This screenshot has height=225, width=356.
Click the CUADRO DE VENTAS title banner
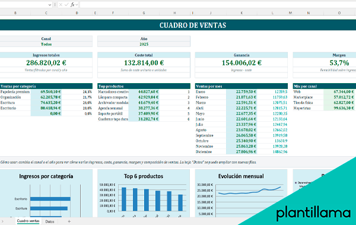[x=178, y=25]
